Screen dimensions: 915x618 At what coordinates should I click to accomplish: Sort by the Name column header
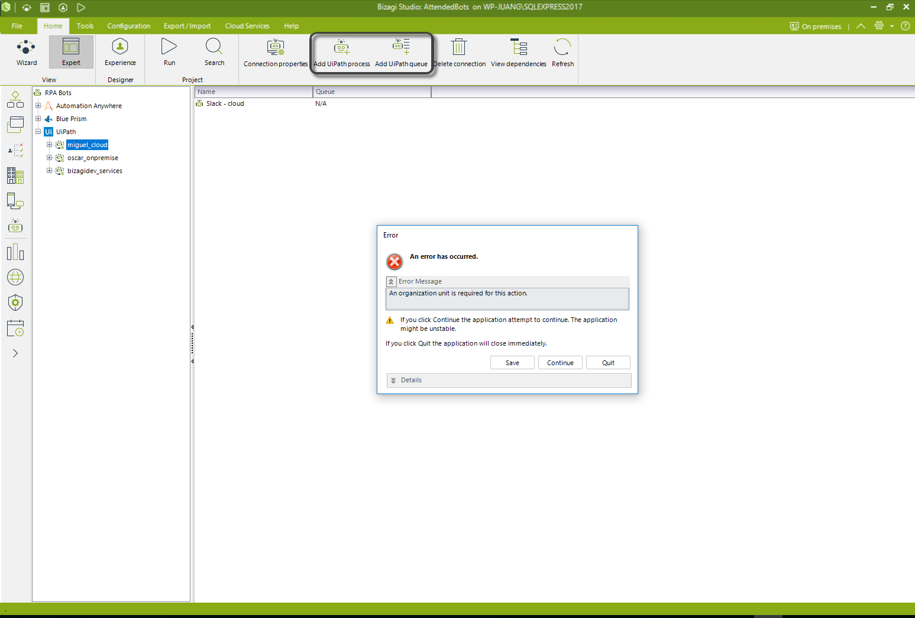(x=254, y=92)
